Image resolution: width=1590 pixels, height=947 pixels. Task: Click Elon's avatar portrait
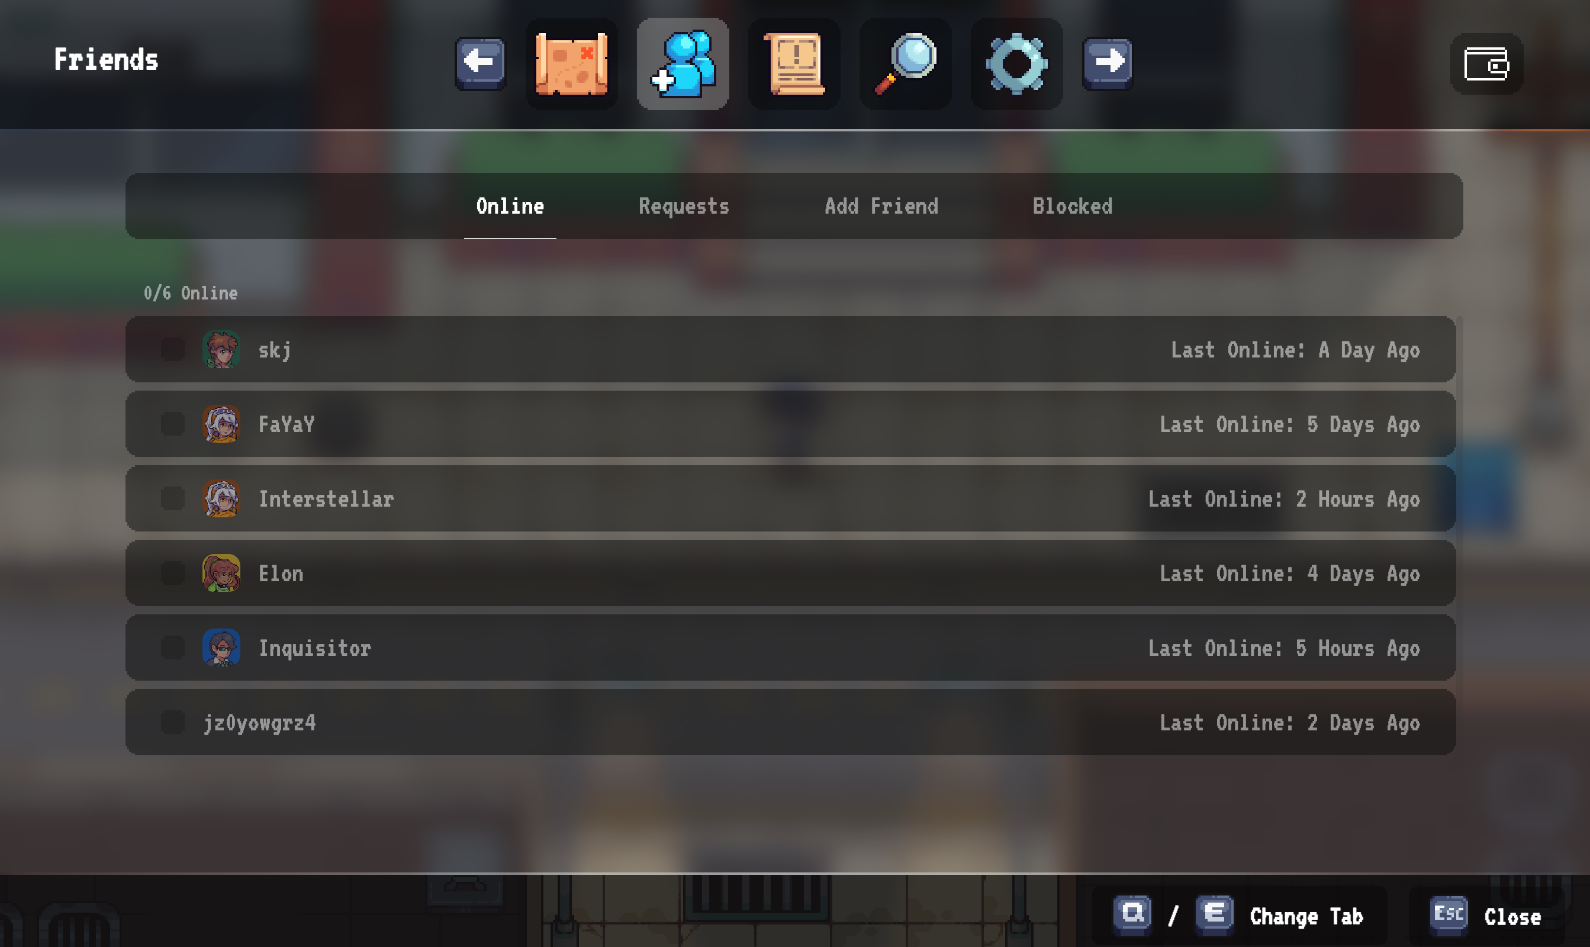221,573
